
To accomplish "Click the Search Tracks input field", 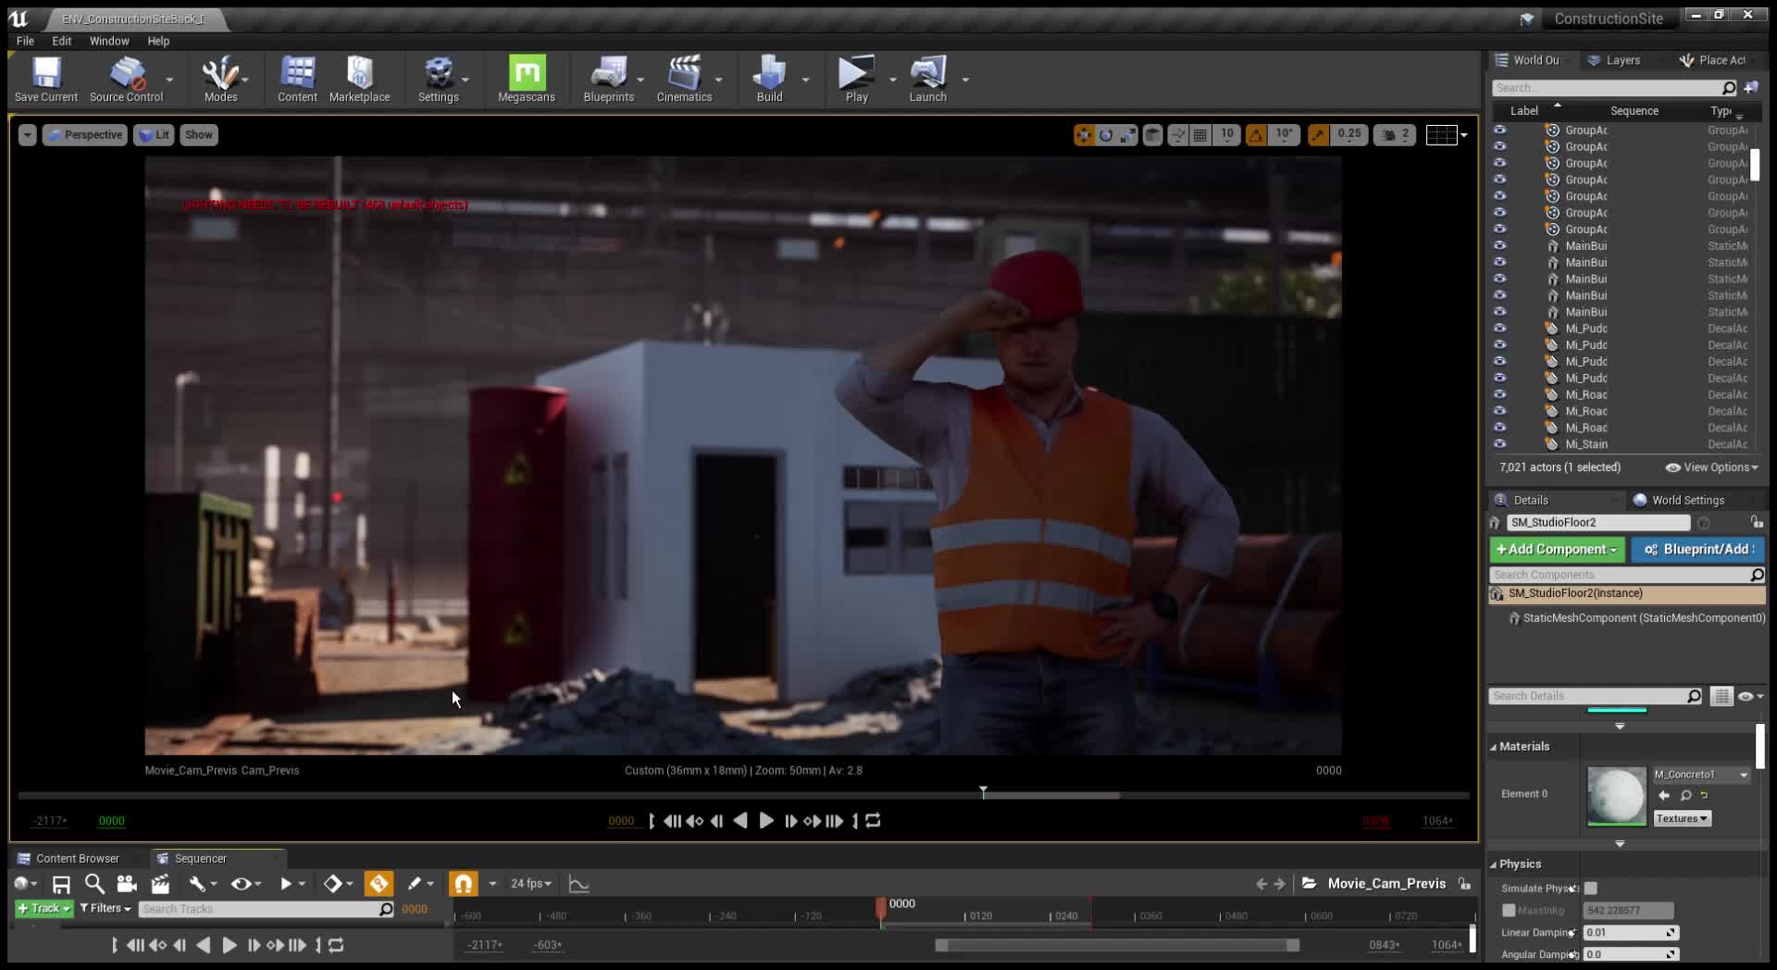I will click(259, 909).
